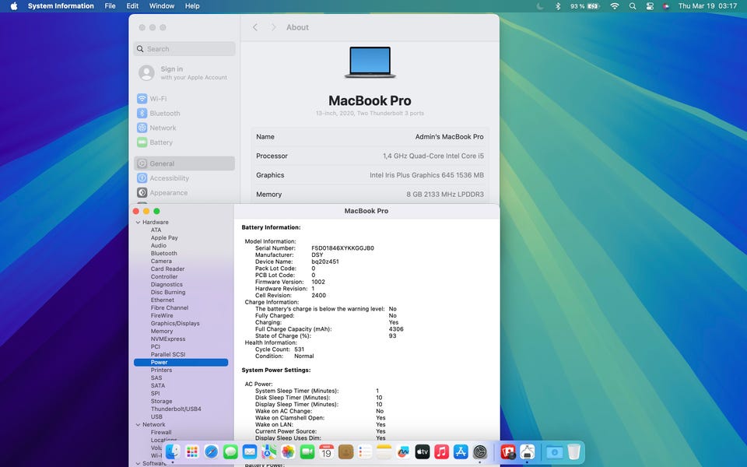Collapse the Hardware tree section
Viewport: 747px width, 467px height.
point(137,223)
